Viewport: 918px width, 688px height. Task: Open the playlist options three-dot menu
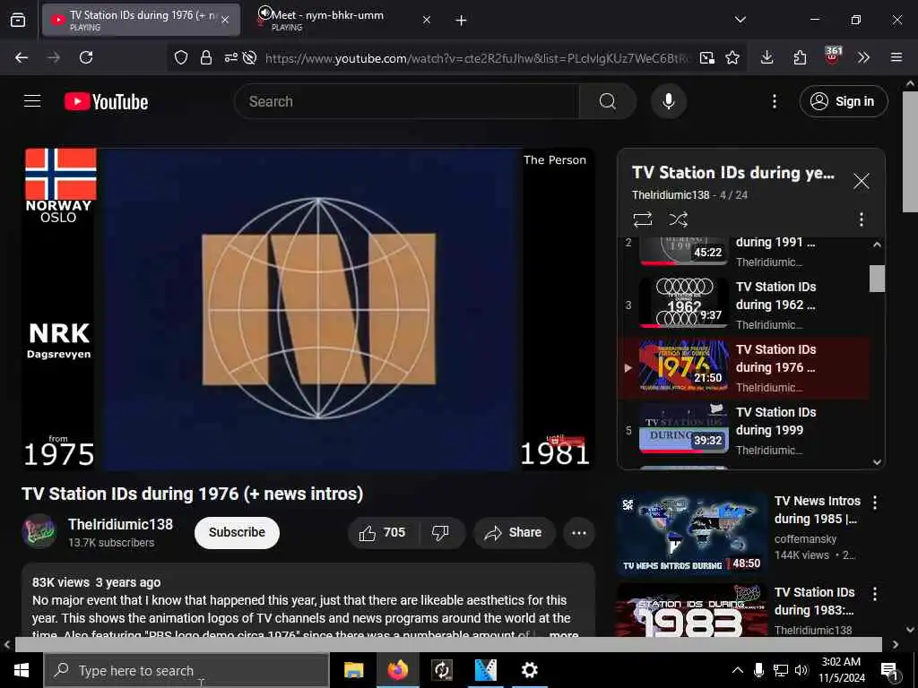click(862, 219)
